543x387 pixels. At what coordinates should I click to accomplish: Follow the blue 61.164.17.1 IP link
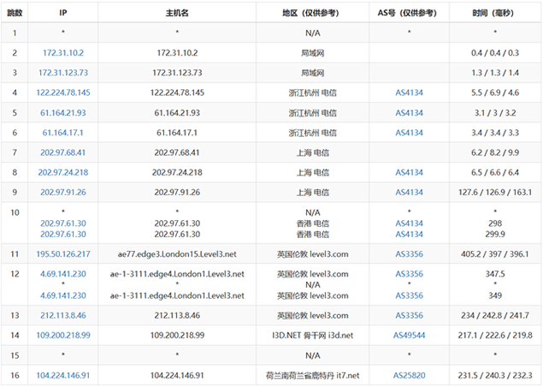64,133
